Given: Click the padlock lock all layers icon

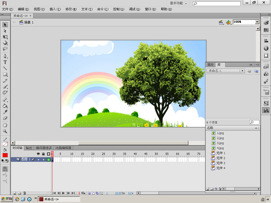Looking at the screenshot, I should 43,154.
